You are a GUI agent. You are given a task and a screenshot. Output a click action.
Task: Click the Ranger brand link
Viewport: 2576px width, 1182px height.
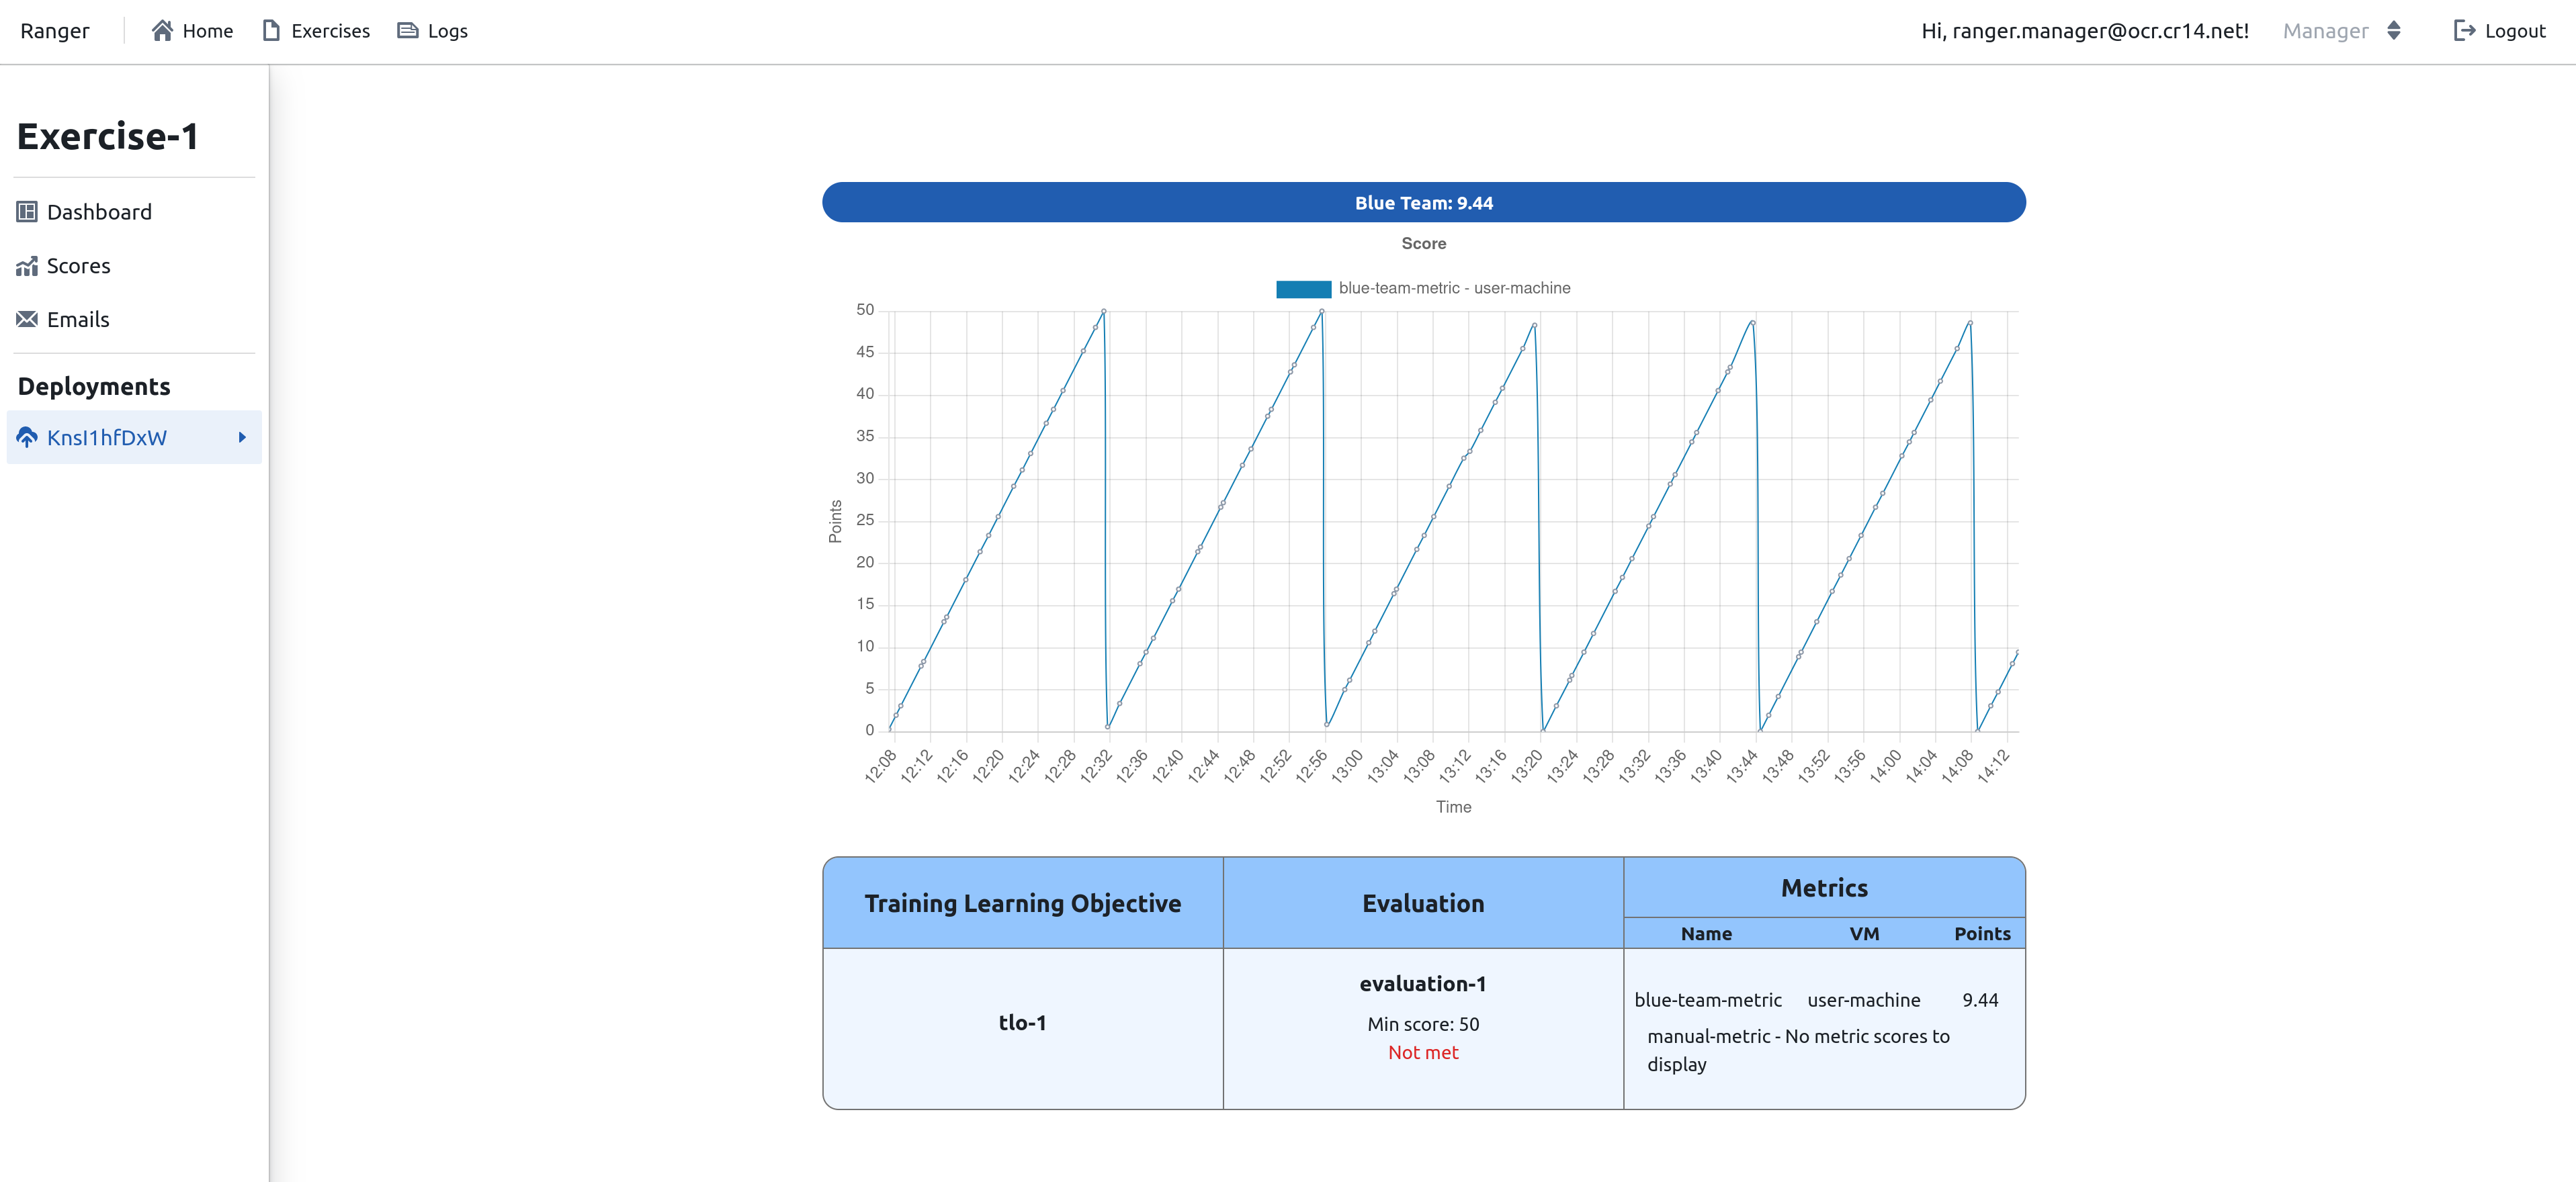55,31
